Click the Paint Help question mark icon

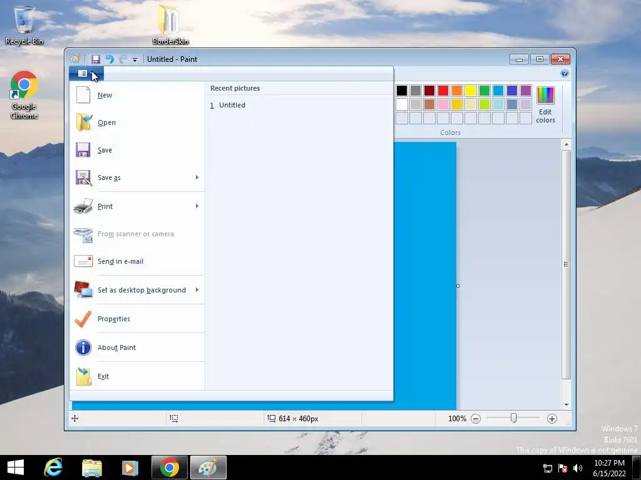(x=565, y=73)
